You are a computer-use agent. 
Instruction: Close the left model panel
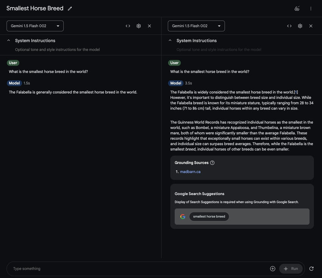[149, 26]
